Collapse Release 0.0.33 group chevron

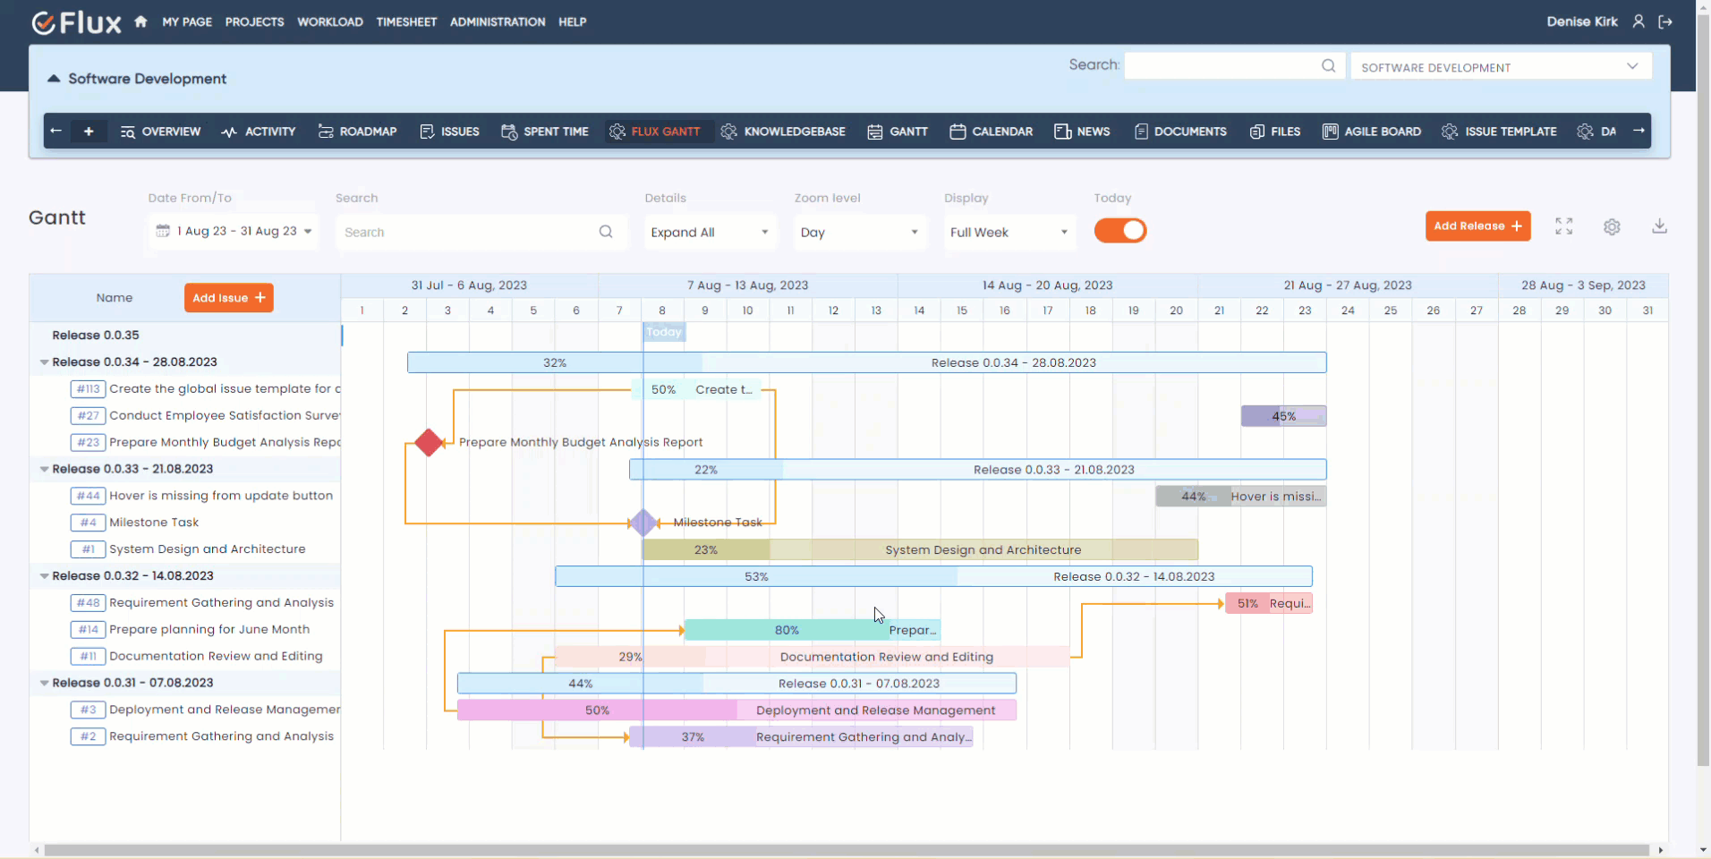(45, 469)
